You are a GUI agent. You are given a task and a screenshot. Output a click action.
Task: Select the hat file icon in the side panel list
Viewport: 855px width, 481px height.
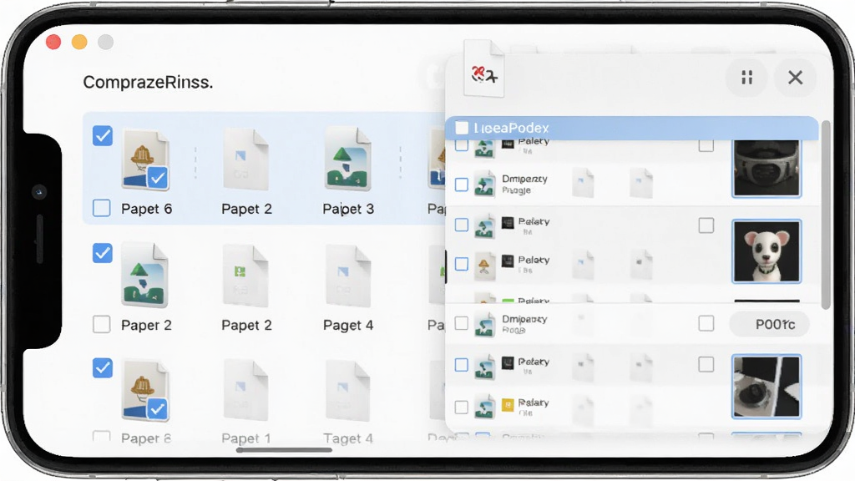point(484,266)
